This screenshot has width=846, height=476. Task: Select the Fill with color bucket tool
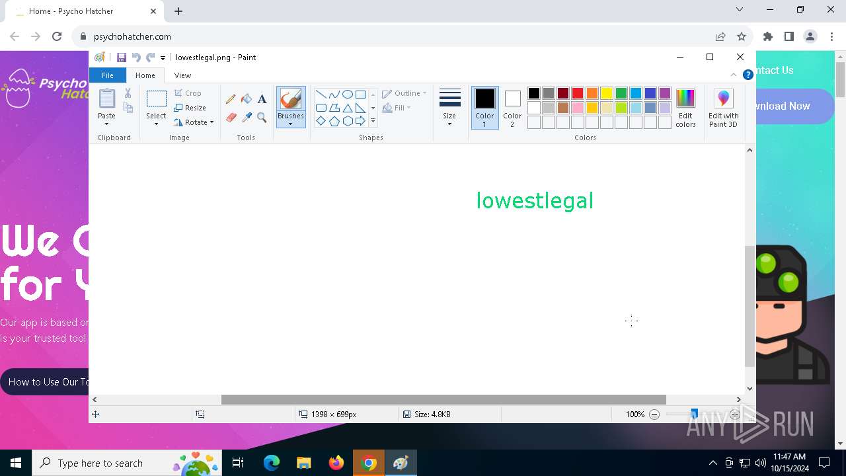coord(247,99)
